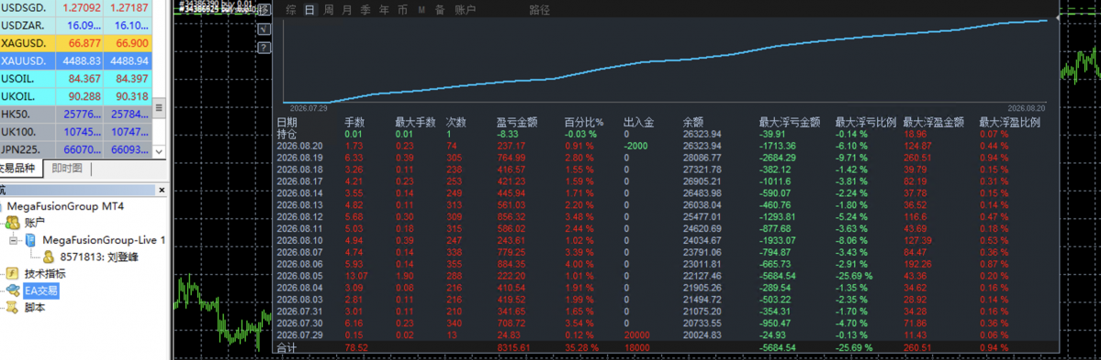This screenshot has width=1101, height=360.
Task: Click the chart start date 2026.07.29 label
Action: click(x=309, y=109)
